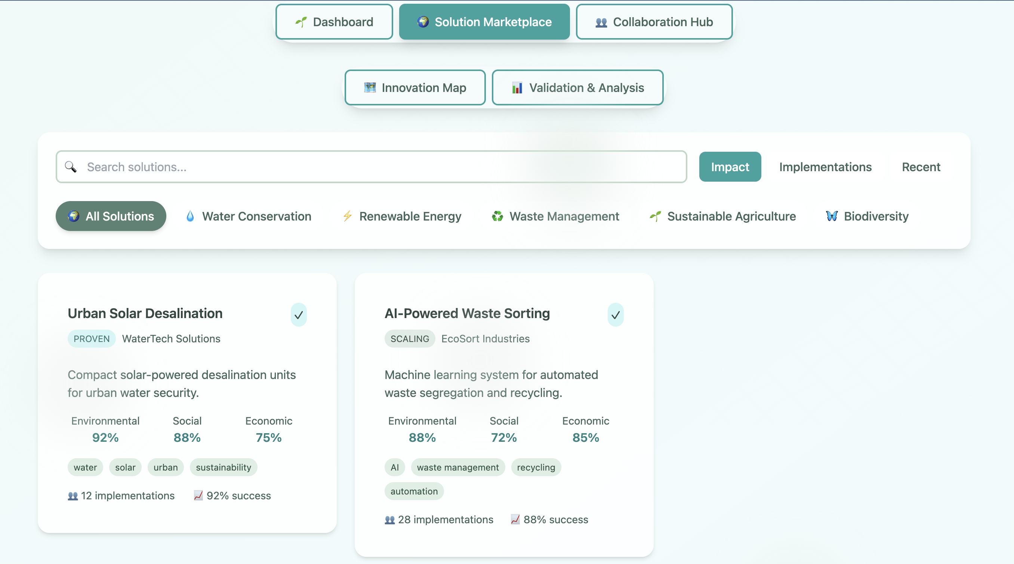
Task: Switch to the Collaboration Hub tab
Action: click(654, 22)
